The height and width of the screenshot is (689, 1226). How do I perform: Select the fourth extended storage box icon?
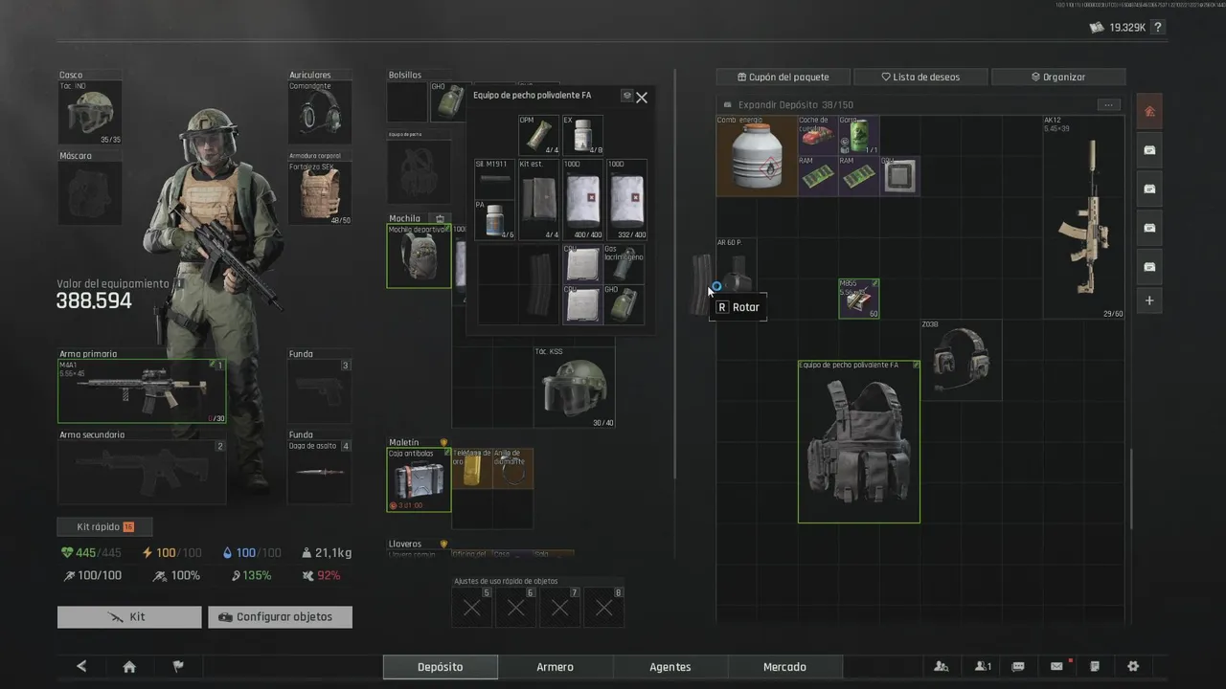(1149, 266)
